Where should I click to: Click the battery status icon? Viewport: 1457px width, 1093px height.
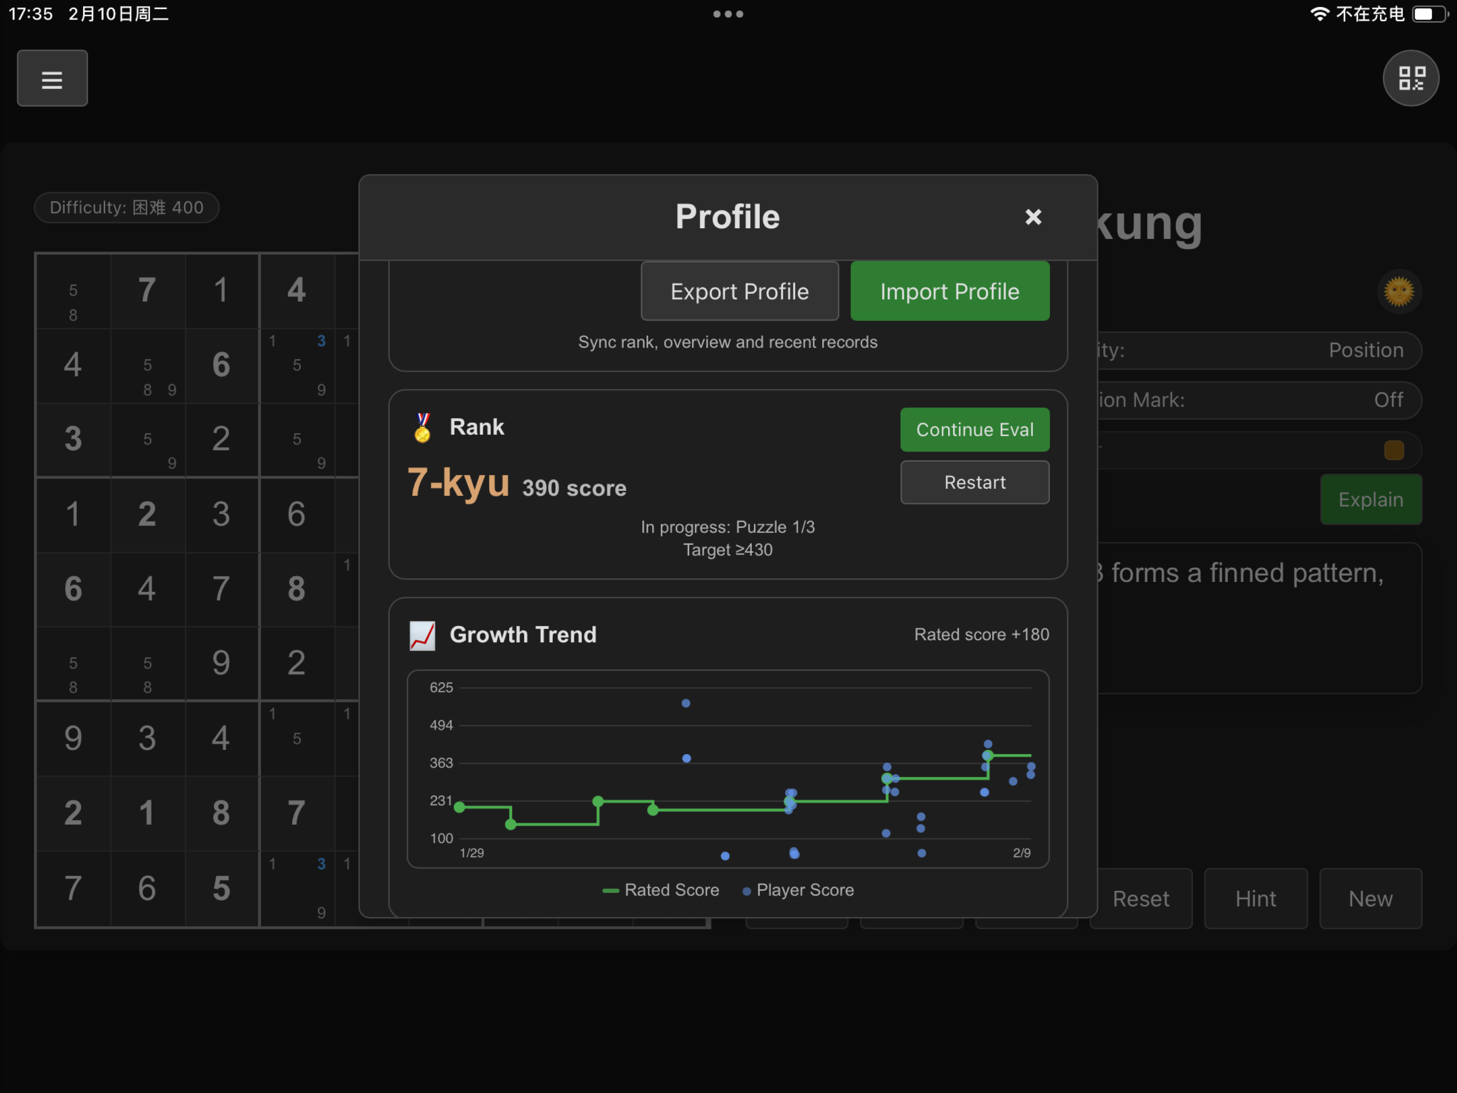click(x=1430, y=14)
